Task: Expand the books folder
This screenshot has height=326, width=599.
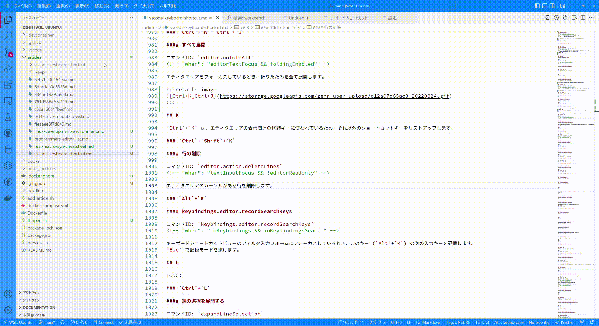Action: coord(33,161)
